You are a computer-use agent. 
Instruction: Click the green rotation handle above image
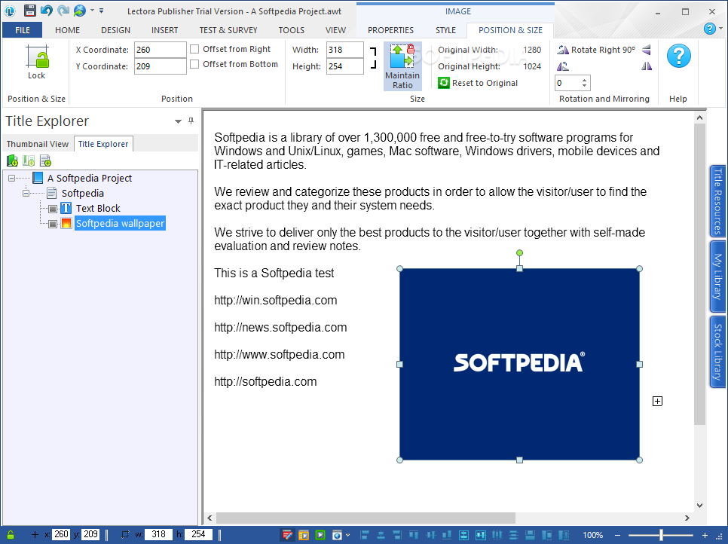click(519, 253)
